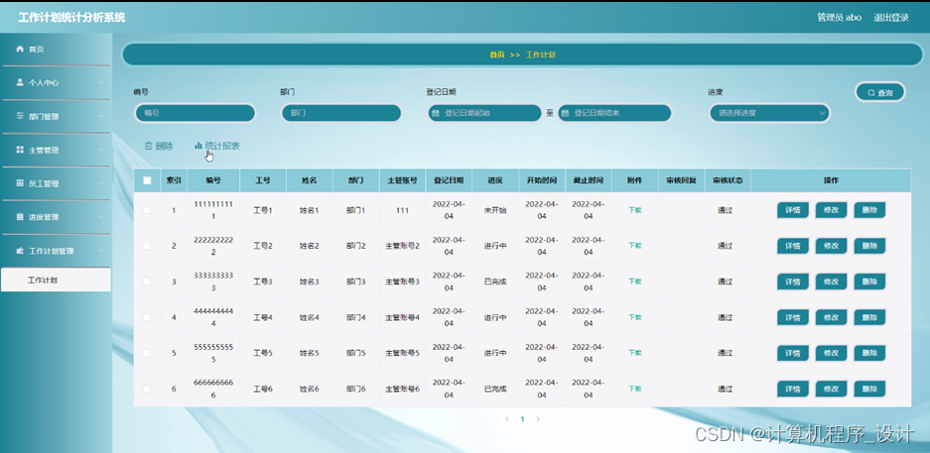The image size is (930, 453).
Task: Click 首页 in the breadcrumb
Action: tap(496, 55)
